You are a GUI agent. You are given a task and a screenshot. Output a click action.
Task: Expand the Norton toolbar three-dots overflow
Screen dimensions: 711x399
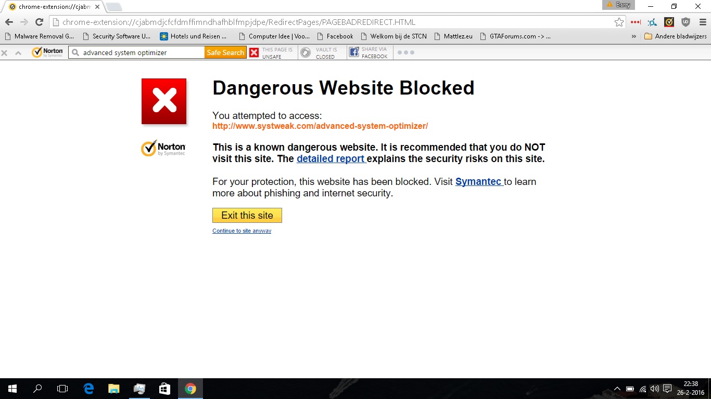point(406,52)
